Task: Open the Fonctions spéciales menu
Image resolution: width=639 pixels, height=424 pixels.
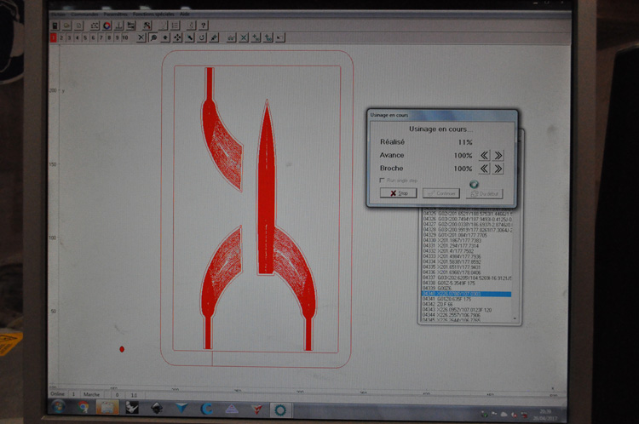Action: pos(153,14)
